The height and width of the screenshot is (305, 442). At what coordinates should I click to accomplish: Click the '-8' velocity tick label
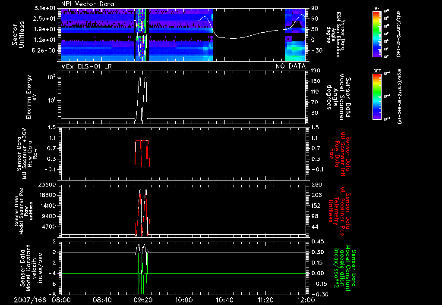(52, 295)
